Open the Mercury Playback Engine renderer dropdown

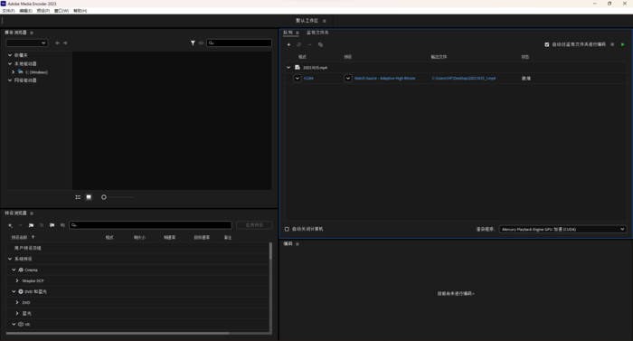coord(562,229)
